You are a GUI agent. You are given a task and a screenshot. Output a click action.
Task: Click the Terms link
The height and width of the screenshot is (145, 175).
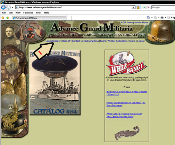[132, 41]
